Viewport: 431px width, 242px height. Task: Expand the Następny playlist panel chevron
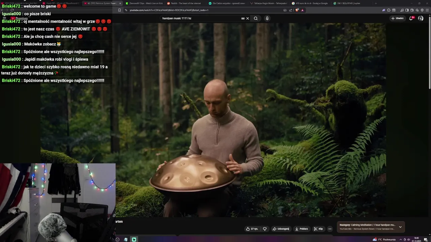click(x=400, y=227)
